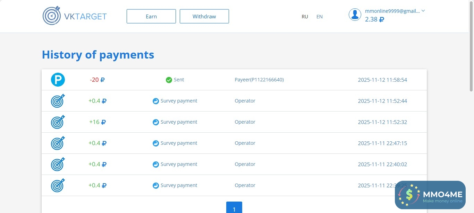The image size is (474, 213).
Task: Switch language to RU
Action: click(305, 17)
